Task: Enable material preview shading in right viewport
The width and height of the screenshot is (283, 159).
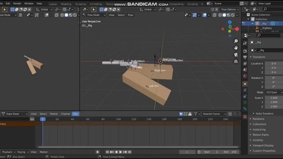Action: (x=229, y=15)
